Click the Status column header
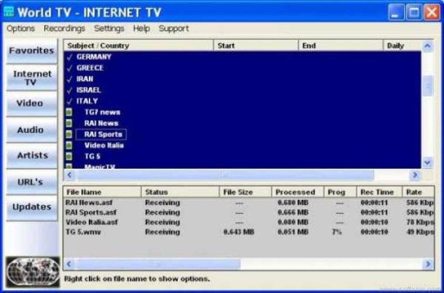This screenshot has width=444, height=293. pyautogui.click(x=180, y=192)
